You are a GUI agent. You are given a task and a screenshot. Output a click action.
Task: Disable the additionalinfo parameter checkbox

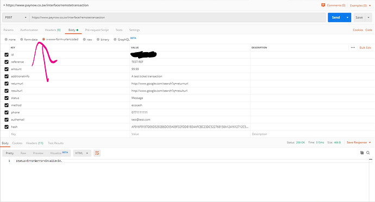(x=7, y=76)
